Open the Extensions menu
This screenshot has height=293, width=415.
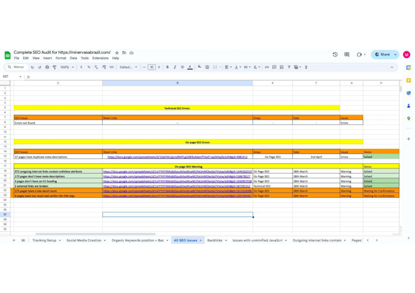[x=100, y=58]
